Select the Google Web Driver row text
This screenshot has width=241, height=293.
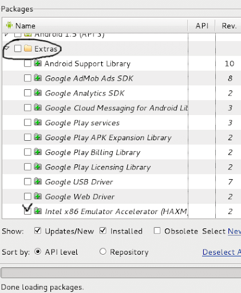pos(80,197)
